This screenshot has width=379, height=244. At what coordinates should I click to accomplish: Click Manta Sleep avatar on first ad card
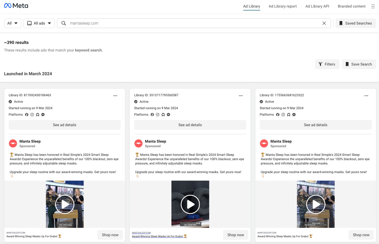(x=13, y=143)
